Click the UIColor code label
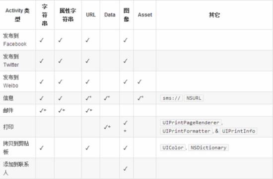Image resolution: width=273 pixels, height=179 pixels. tap(173, 148)
